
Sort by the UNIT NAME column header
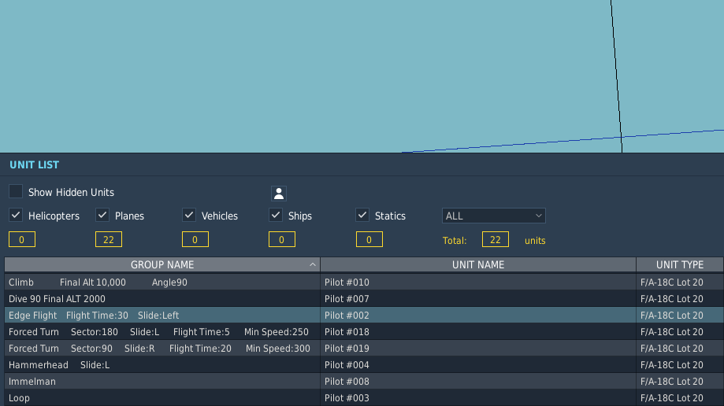pyautogui.click(x=477, y=265)
